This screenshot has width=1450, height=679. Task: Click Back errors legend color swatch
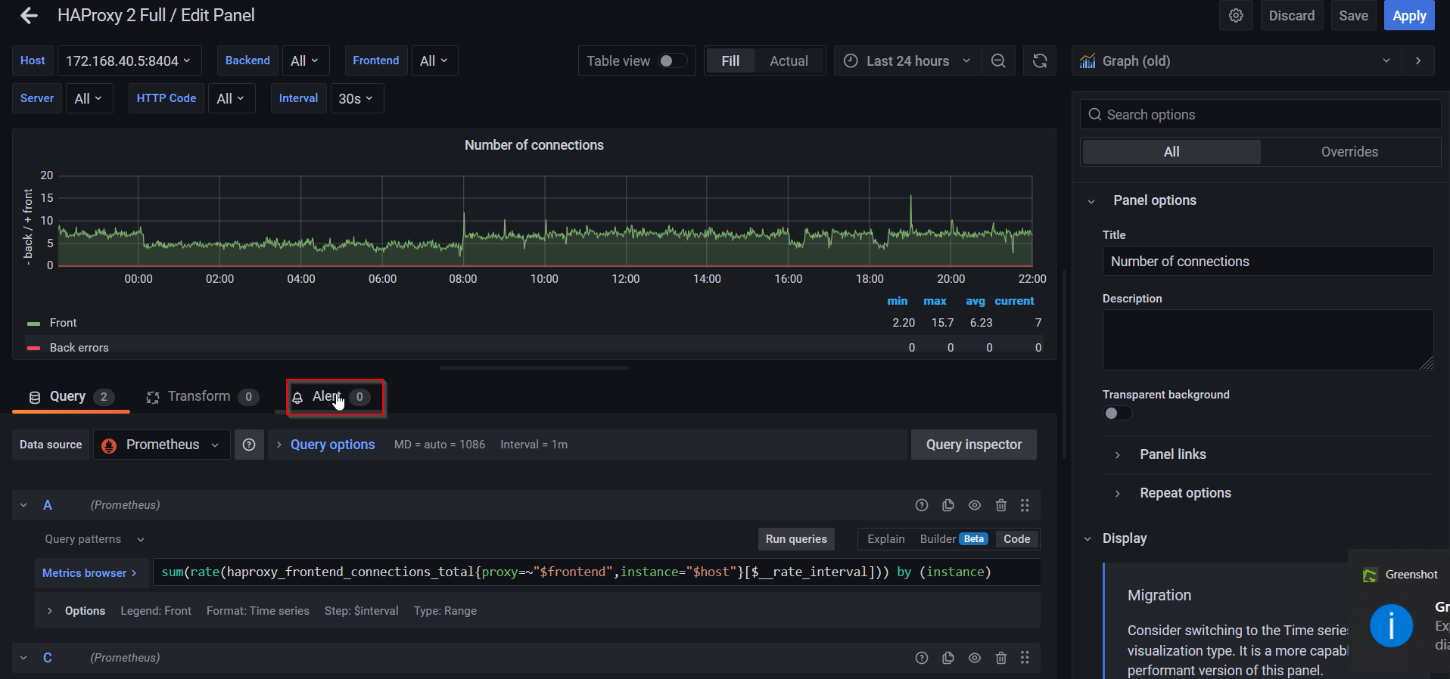pos(33,349)
